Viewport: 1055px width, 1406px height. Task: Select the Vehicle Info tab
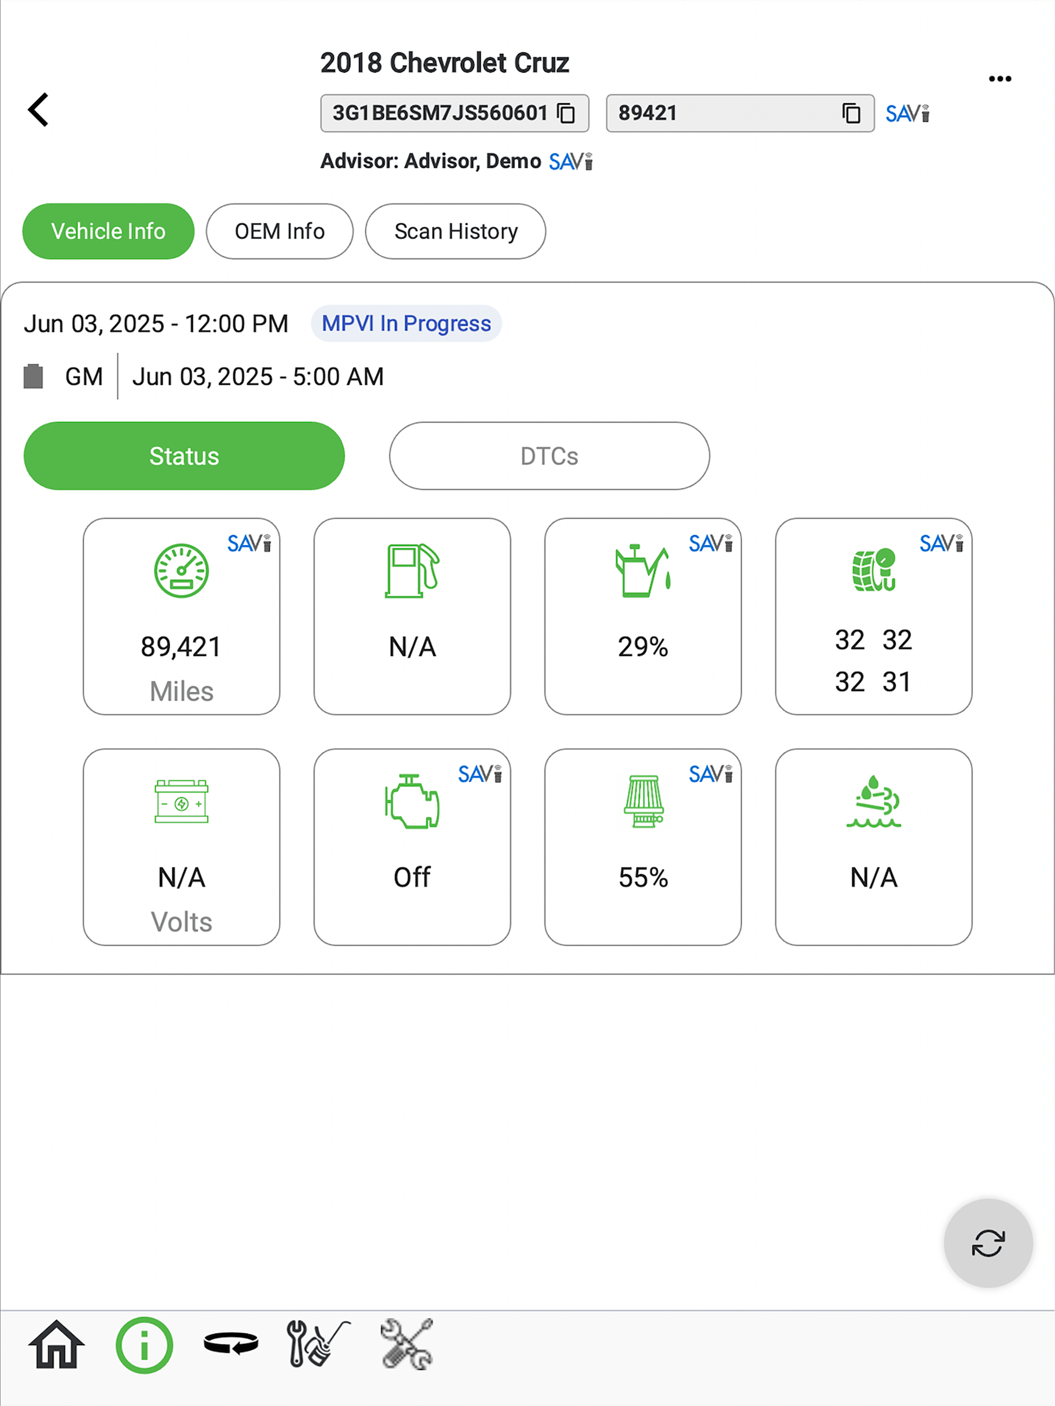[x=108, y=231]
